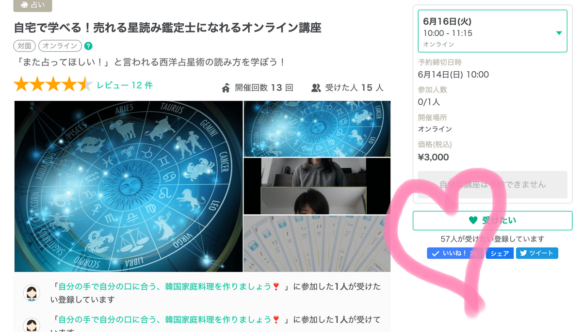Click the ツイート button
This screenshot has width=582, height=332.
537,253
